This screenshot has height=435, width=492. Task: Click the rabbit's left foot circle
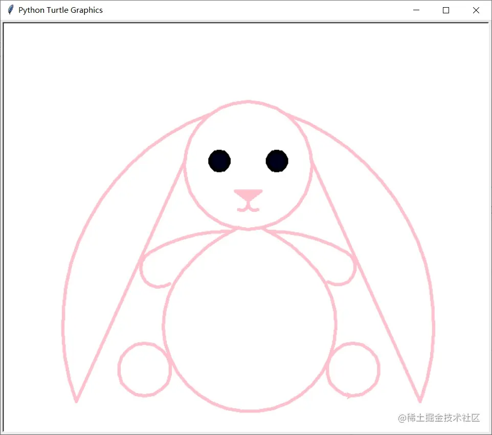(144, 369)
